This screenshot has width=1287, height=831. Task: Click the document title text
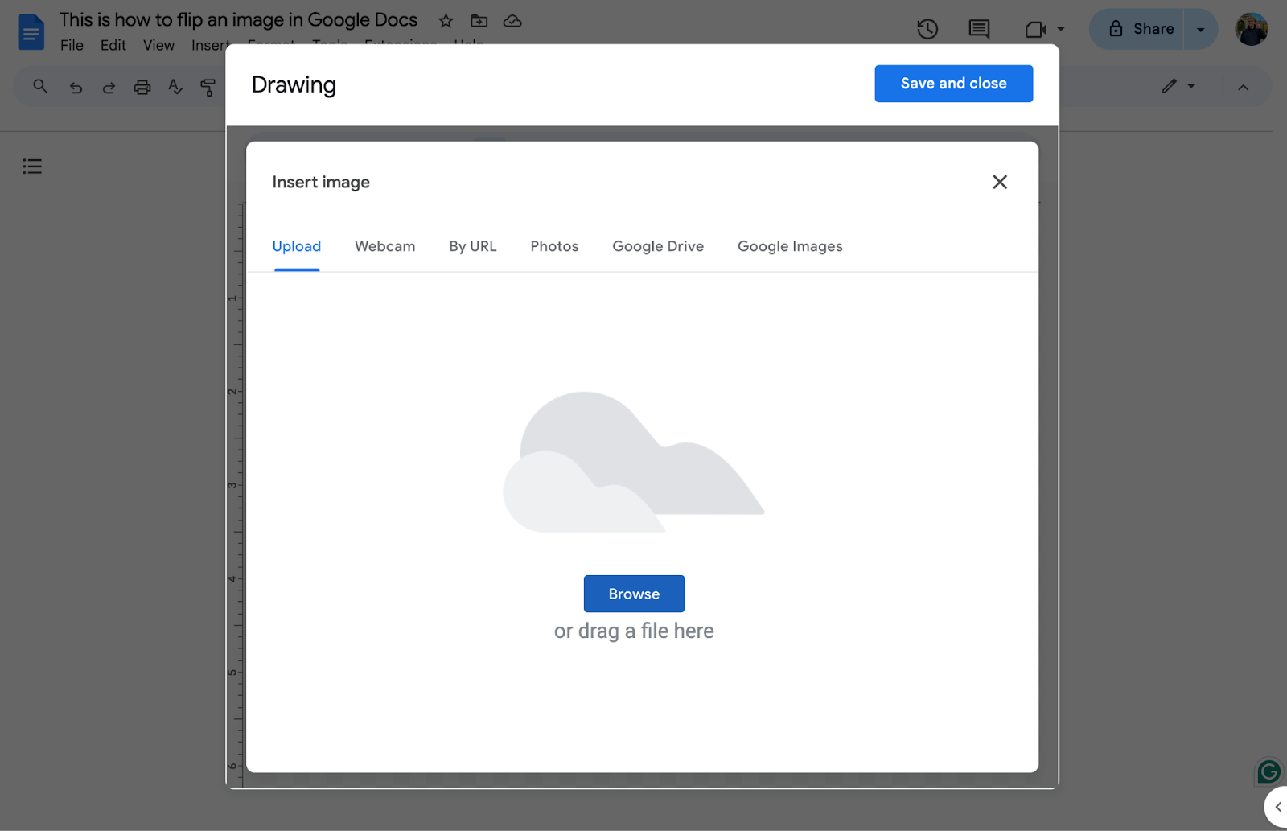coord(238,20)
